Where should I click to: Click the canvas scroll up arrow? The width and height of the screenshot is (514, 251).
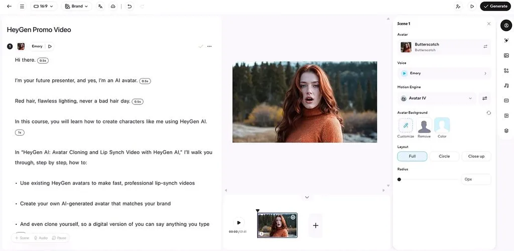tap(388, 19)
